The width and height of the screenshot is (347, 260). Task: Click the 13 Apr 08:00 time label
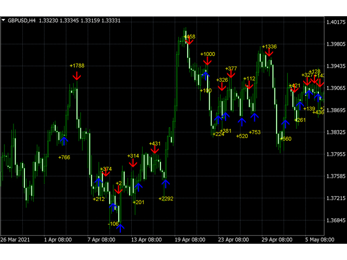click(x=146, y=239)
